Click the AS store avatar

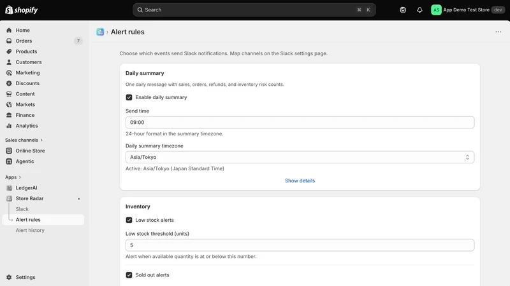click(x=436, y=10)
